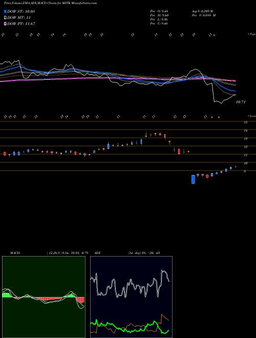Click the 10.71 price label on the EMA chart
256x338 pixels.
241,102
